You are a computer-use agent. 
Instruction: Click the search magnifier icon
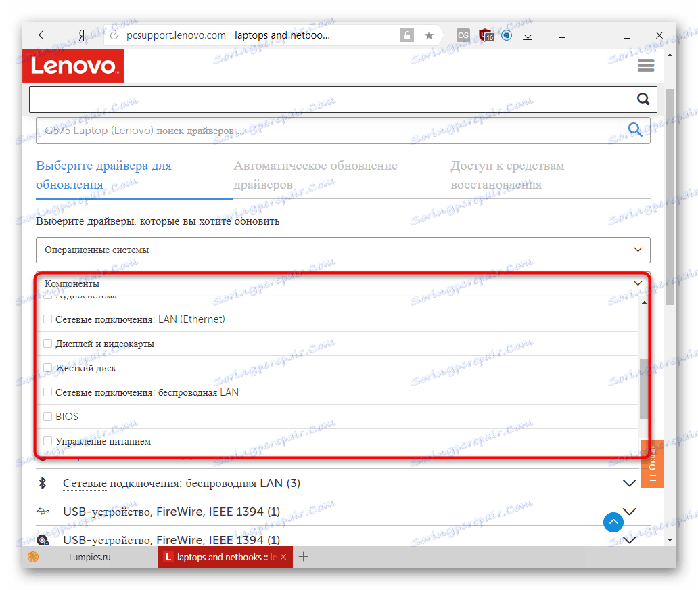click(x=642, y=99)
